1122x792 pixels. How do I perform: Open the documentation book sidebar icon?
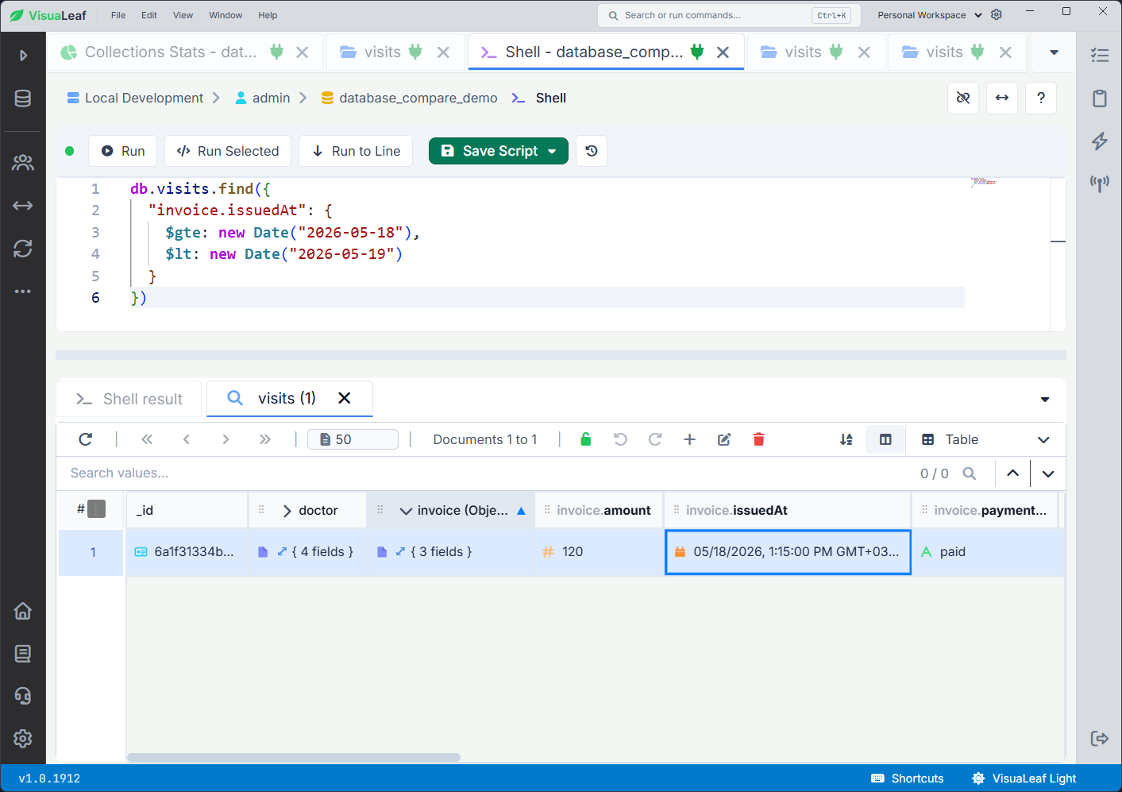23,654
